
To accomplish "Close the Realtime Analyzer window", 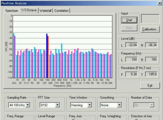I will click(x=159, y=3).
